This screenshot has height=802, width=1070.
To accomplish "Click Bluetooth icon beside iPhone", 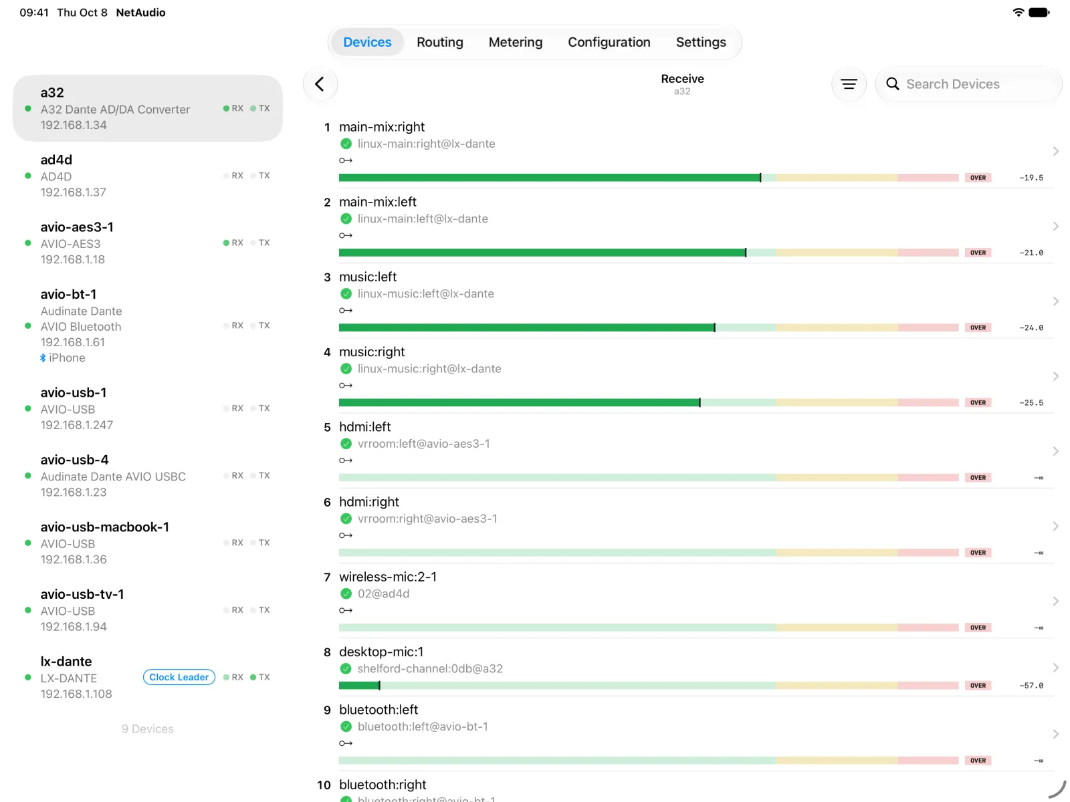I will (43, 358).
